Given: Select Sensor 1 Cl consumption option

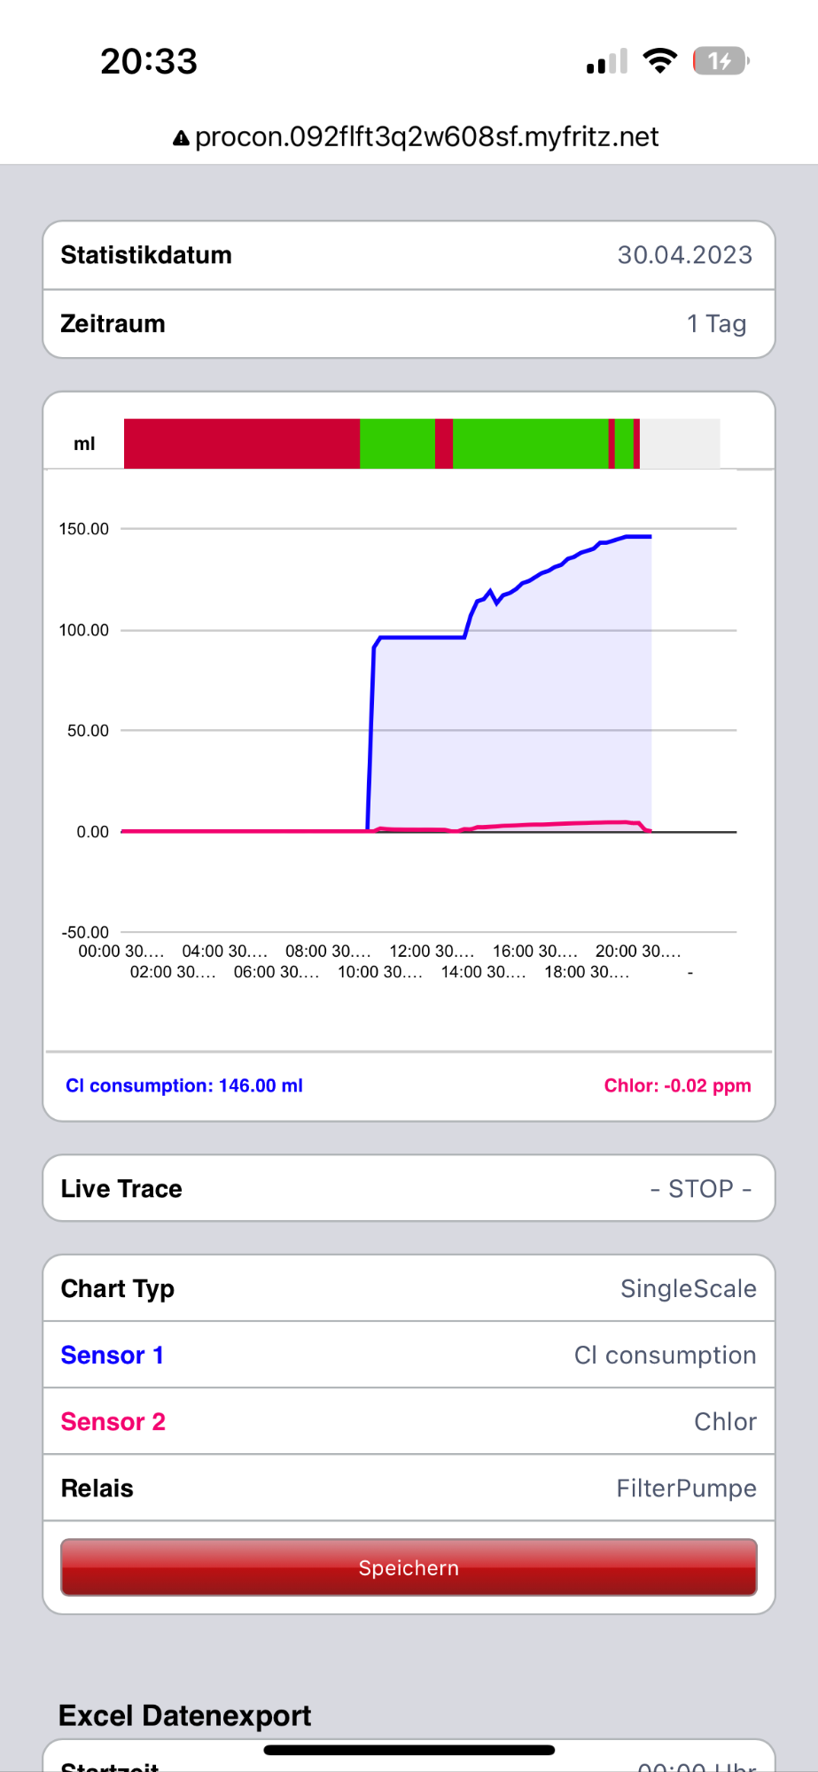Looking at the screenshot, I should point(409,1355).
